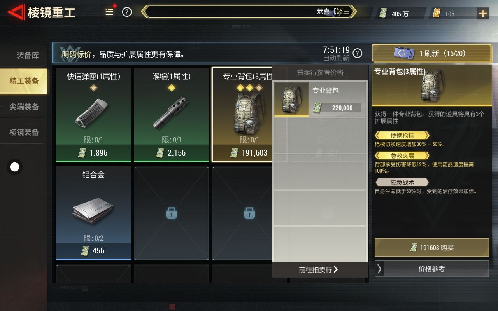
Task: Tap the auto-refresh timer help icon
Action: click(357, 53)
